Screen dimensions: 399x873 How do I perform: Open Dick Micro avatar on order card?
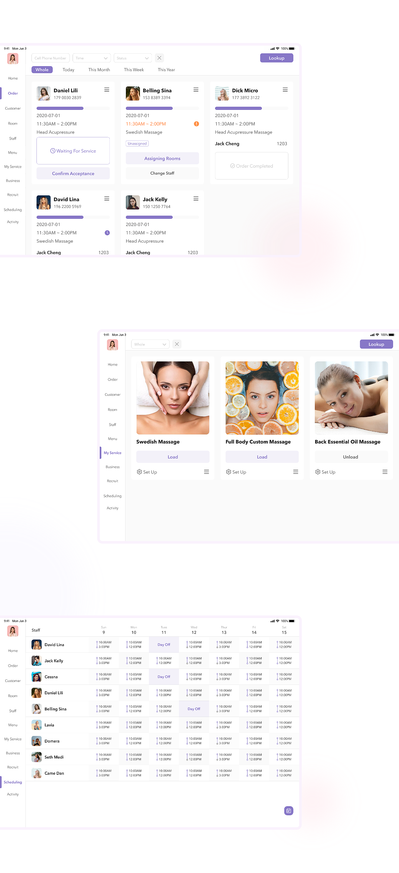(222, 94)
